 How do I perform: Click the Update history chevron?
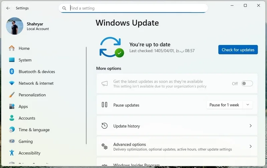[x=251, y=126]
